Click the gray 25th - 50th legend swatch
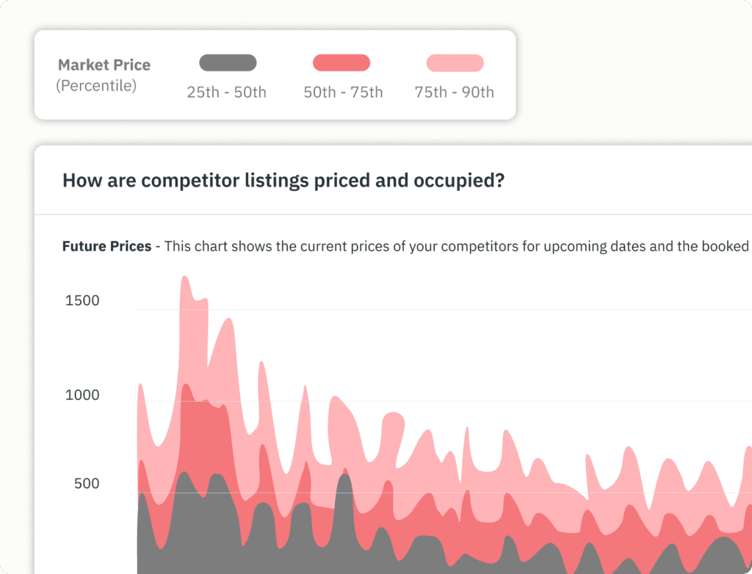The height and width of the screenshot is (574, 752). pos(228,62)
